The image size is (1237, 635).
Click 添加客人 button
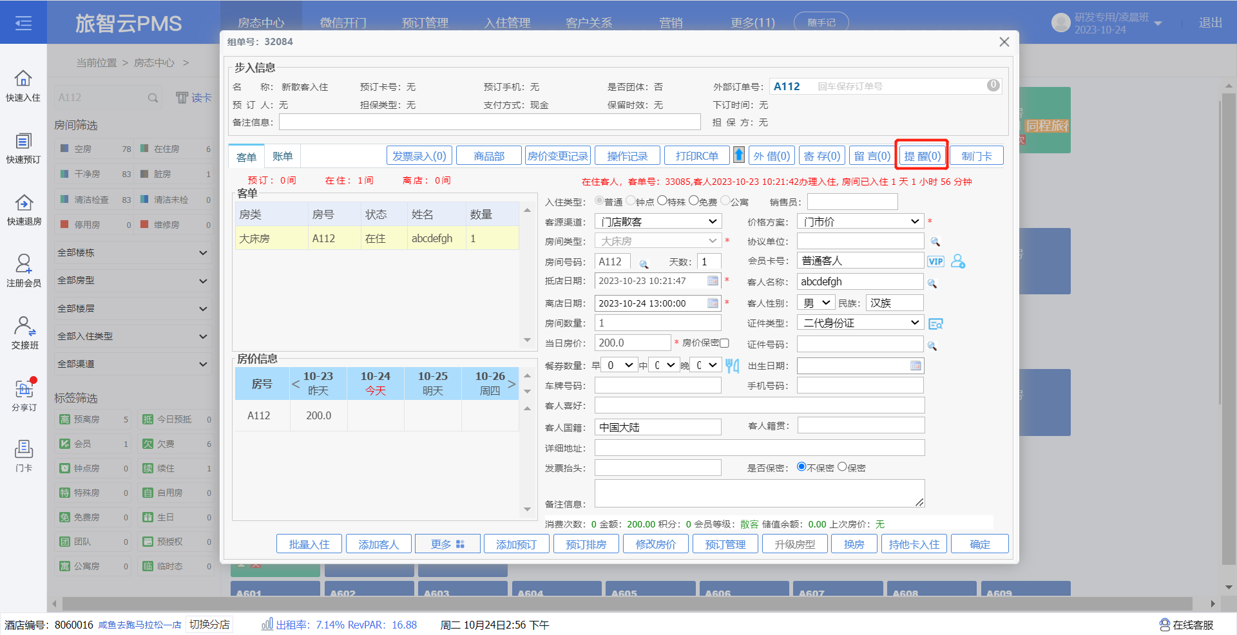pos(378,544)
